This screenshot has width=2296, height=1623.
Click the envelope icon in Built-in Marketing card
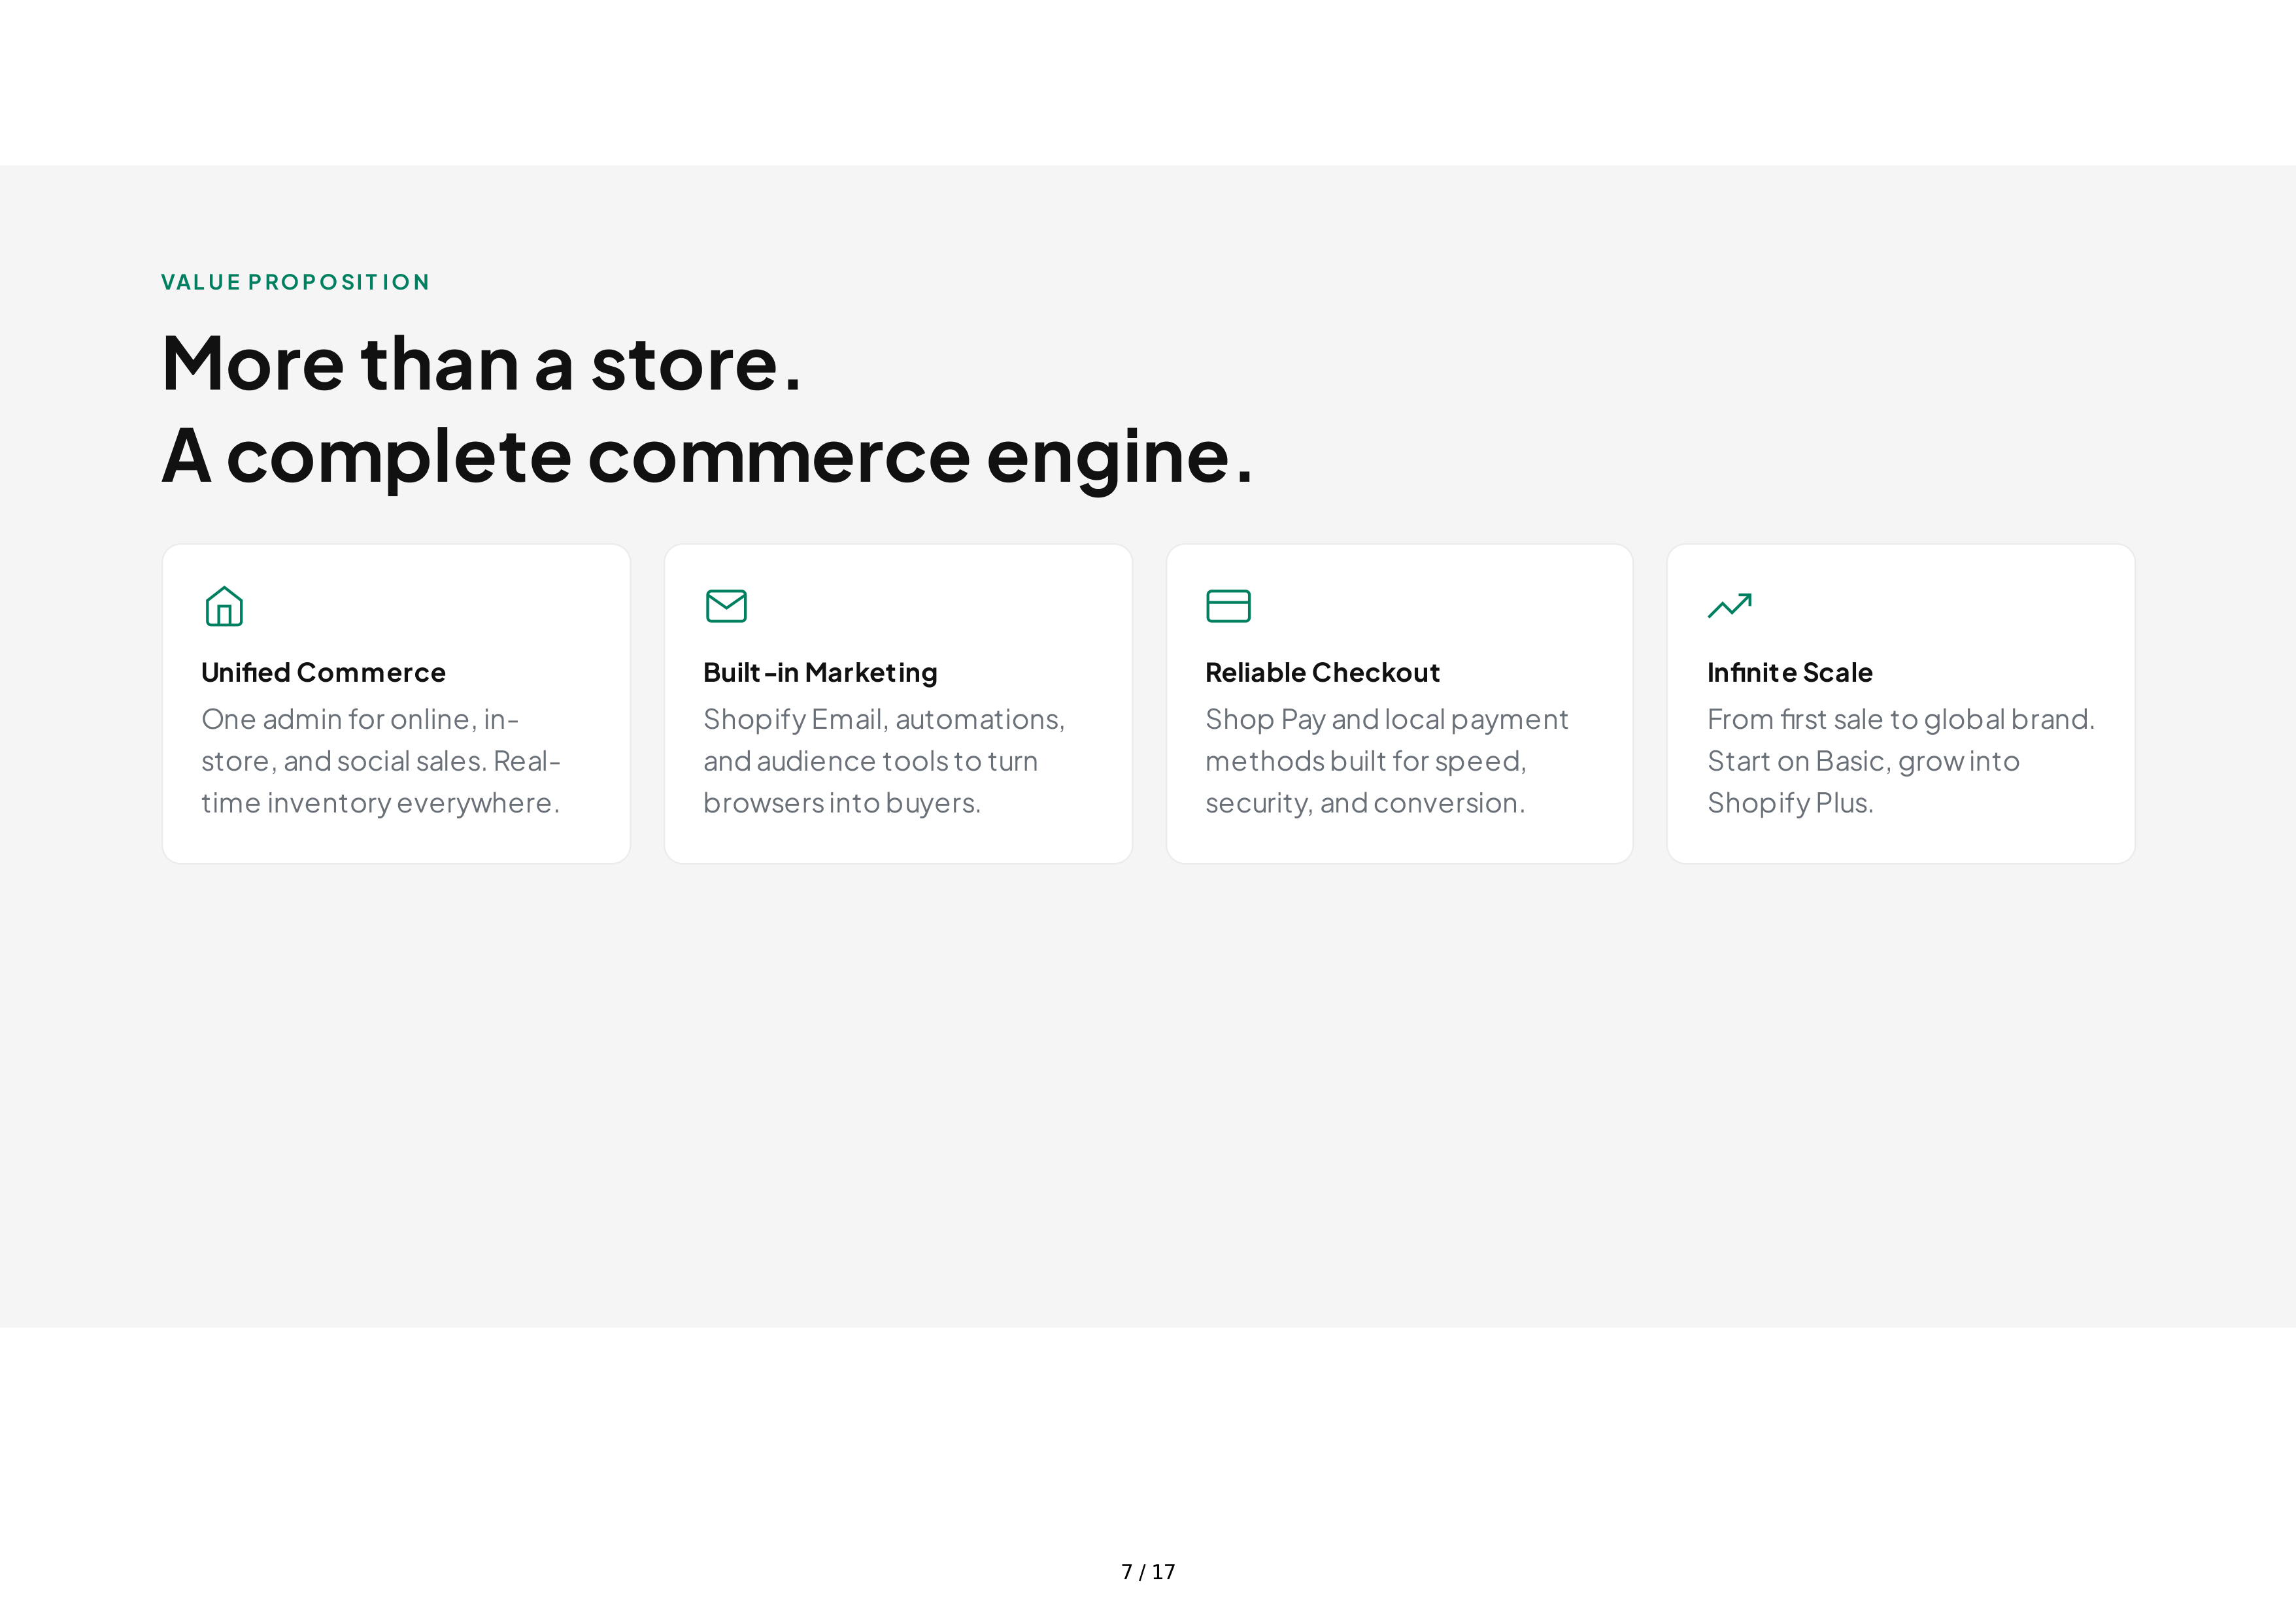(726, 606)
